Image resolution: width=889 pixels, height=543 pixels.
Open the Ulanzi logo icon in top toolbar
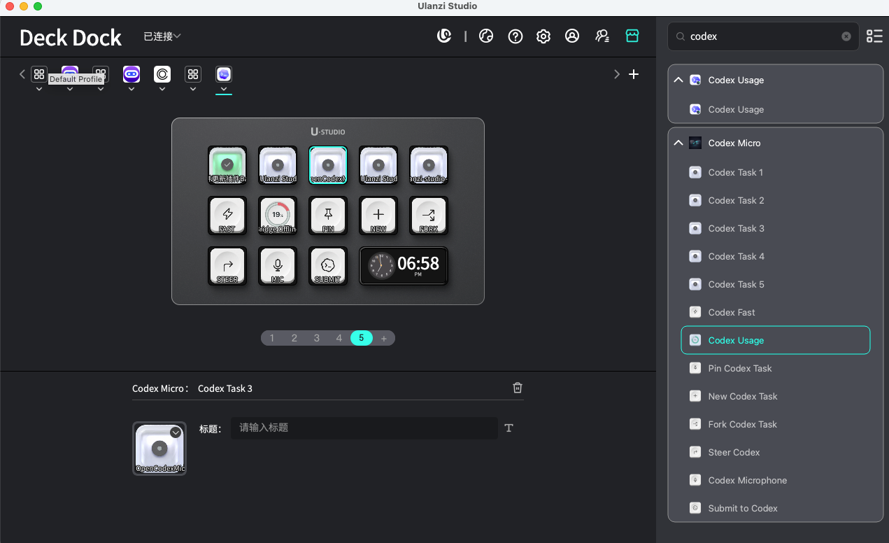pyautogui.click(x=444, y=36)
